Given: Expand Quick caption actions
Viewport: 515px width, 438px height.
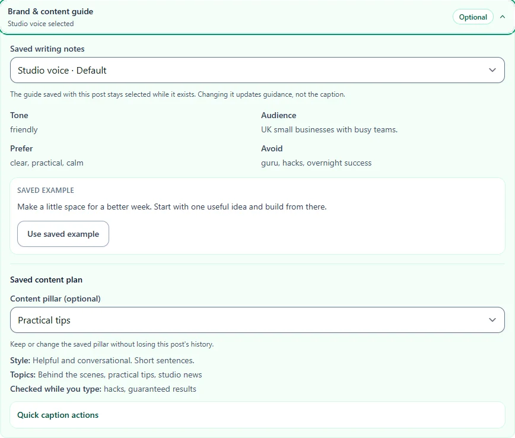Looking at the screenshot, I should [x=257, y=415].
